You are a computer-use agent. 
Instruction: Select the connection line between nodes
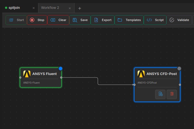point(98,81)
